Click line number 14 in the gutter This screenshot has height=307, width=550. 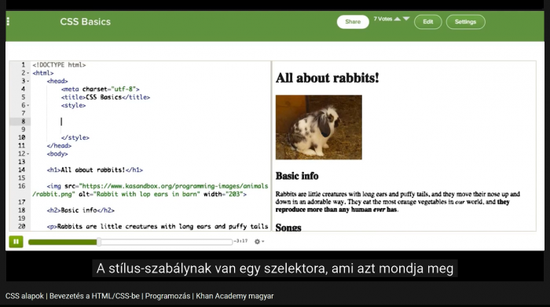click(21, 170)
